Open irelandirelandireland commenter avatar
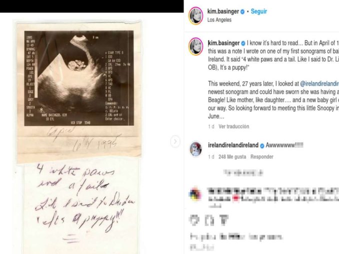This screenshot has width=339, height=254. [195, 149]
